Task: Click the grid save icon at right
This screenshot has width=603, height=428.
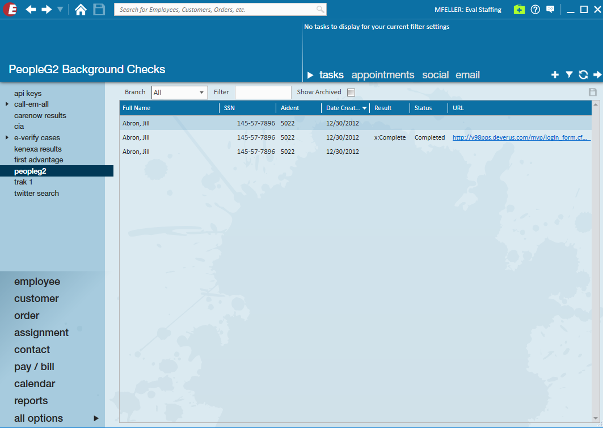Action: [593, 92]
